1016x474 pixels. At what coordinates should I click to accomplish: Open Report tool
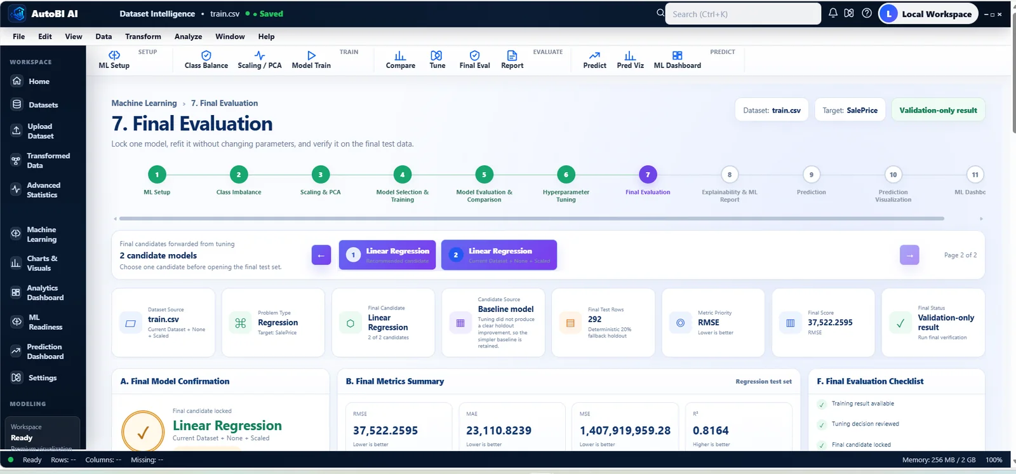point(512,60)
